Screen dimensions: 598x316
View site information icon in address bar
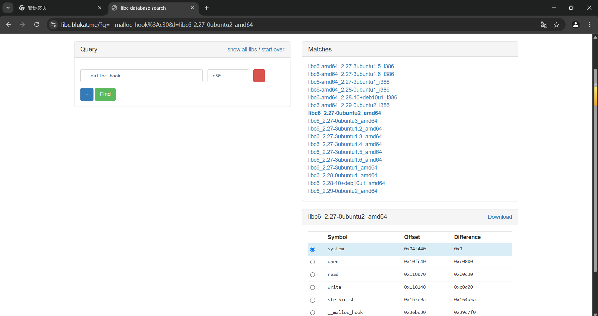(x=53, y=25)
